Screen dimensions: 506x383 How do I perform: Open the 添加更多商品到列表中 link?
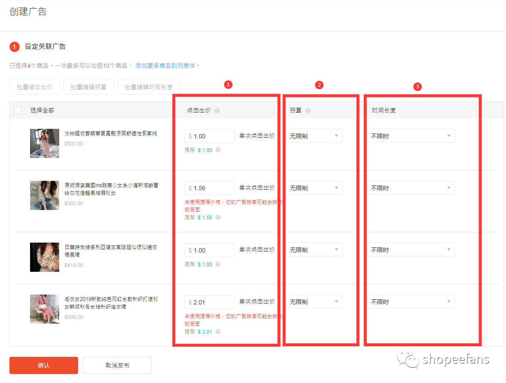click(x=165, y=66)
